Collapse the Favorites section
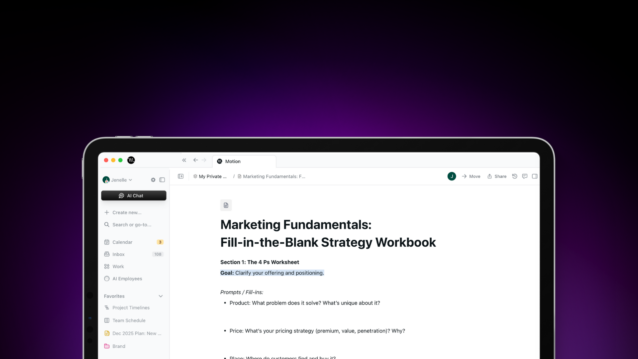This screenshot has width=638, height=359. [x=161, y=296]
